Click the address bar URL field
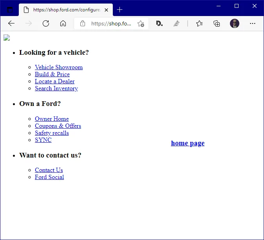 pos(111,23)
